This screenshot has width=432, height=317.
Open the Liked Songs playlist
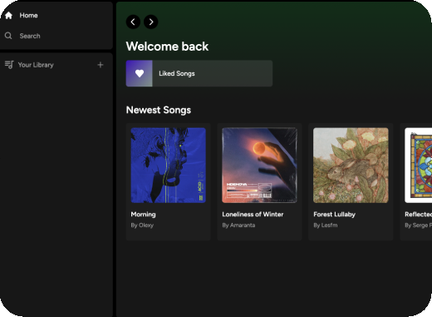pos(199,73)
